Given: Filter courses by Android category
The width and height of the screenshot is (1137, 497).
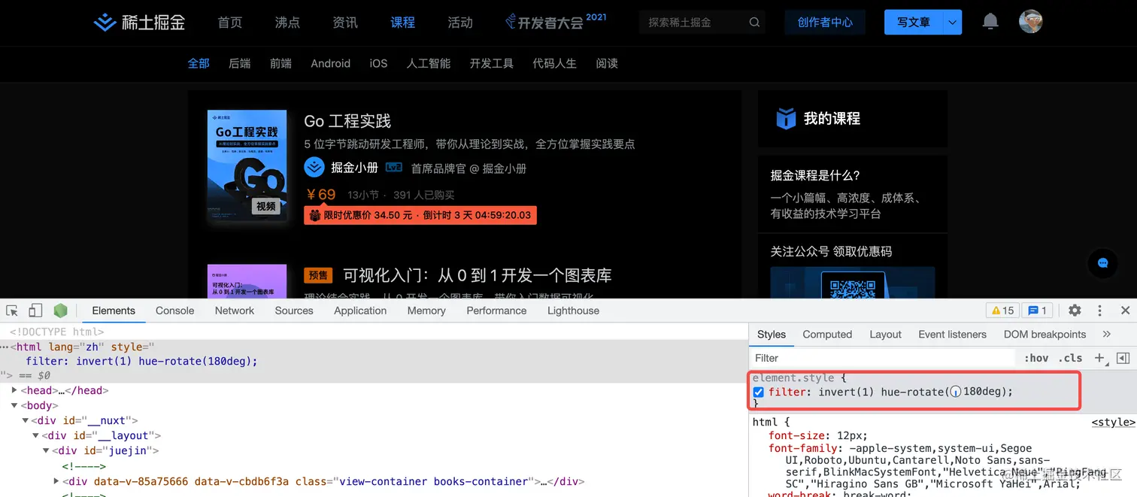Looking at the screenshot, I should point(331,63).
